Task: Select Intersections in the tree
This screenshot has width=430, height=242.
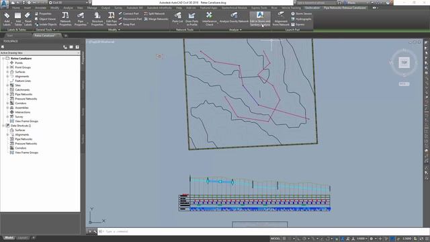Action: click(x=22, y=112)
